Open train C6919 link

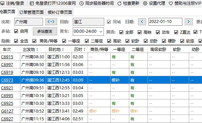[x=7, y=72]
